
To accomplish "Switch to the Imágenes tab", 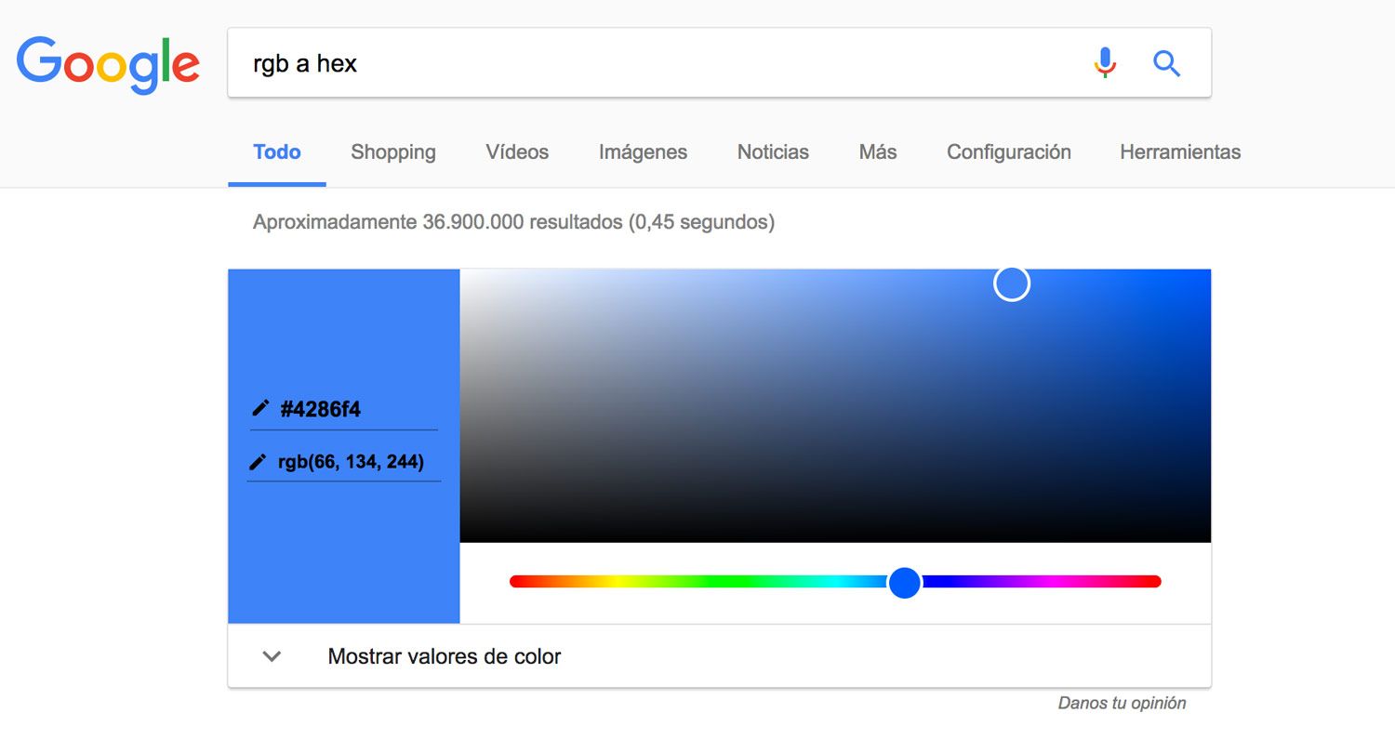I will (x=643, y=152).
